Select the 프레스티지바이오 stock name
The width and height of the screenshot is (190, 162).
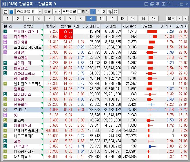(28, 47)
